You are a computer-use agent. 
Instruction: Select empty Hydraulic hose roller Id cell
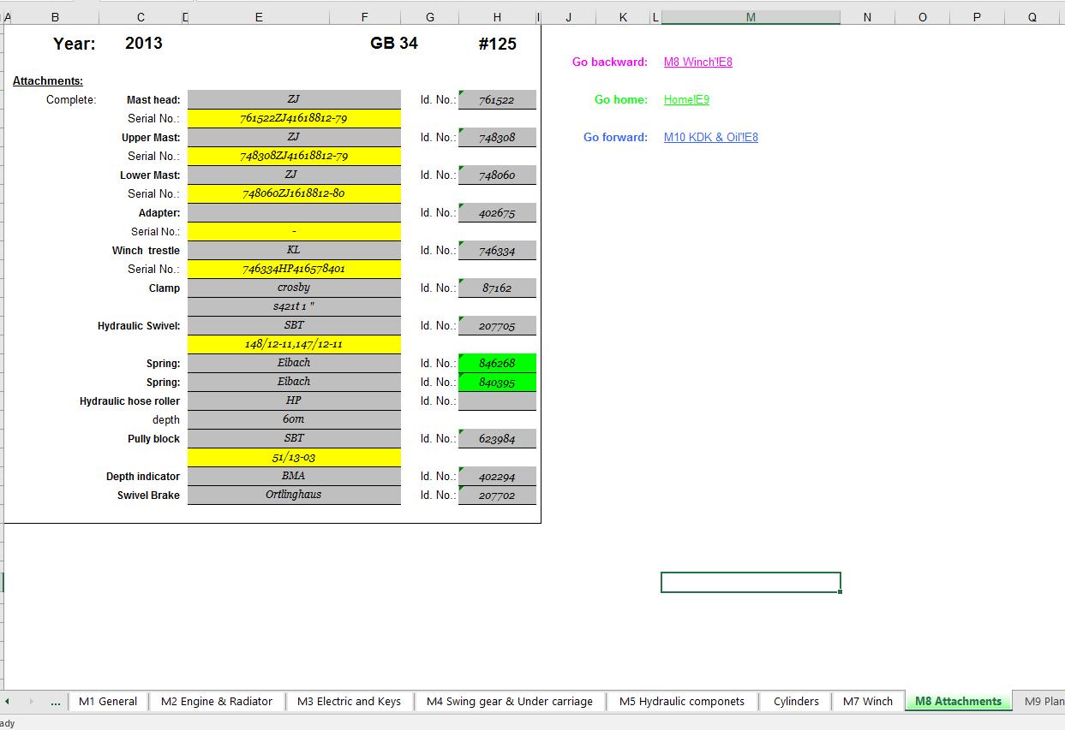(x=497, y=401)
